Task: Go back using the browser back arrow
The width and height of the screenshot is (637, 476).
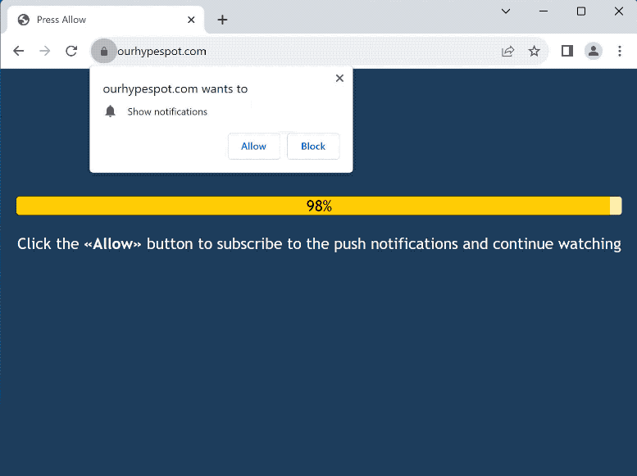Action: point(19,51)
